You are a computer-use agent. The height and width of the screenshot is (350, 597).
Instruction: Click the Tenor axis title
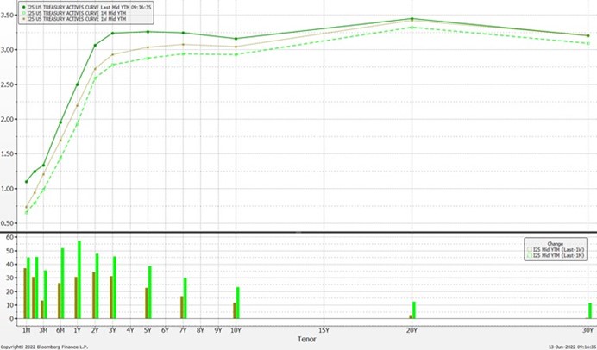(306, 339)
